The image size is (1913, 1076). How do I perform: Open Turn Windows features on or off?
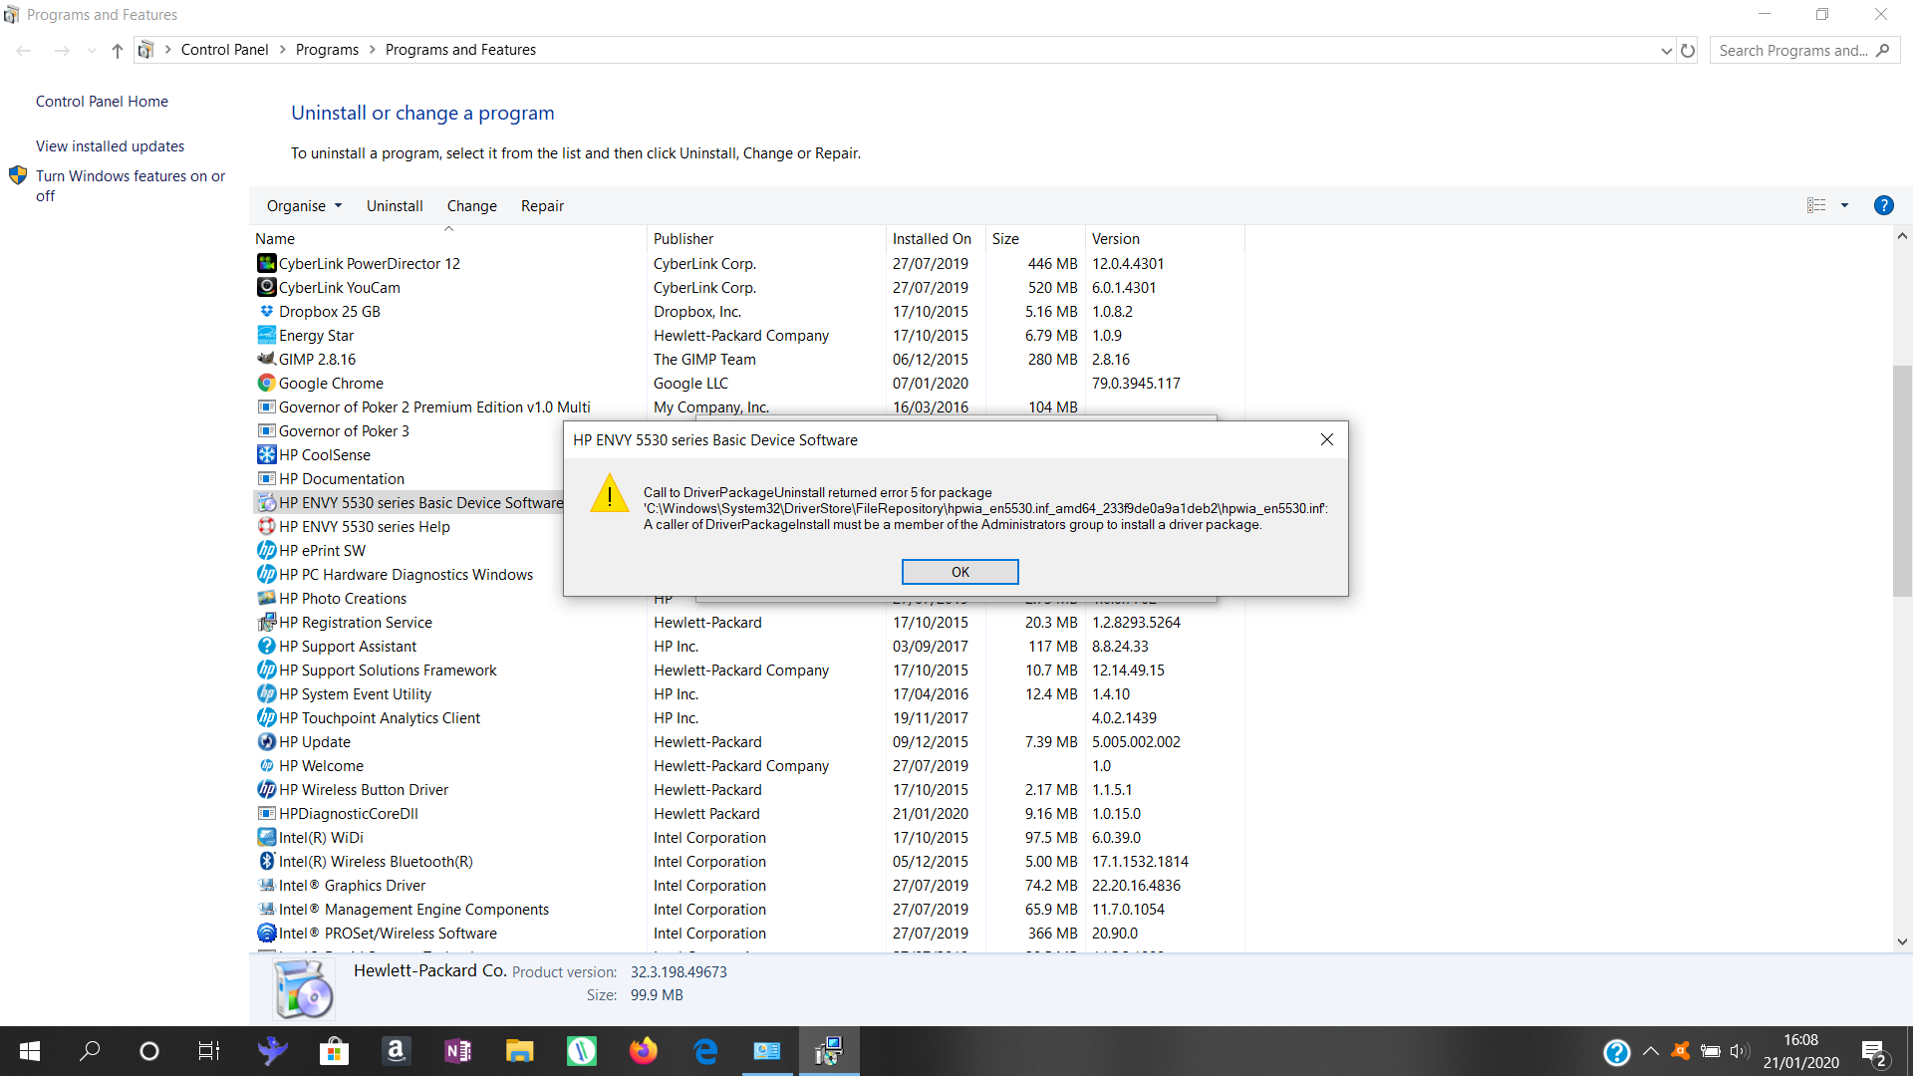131,186
